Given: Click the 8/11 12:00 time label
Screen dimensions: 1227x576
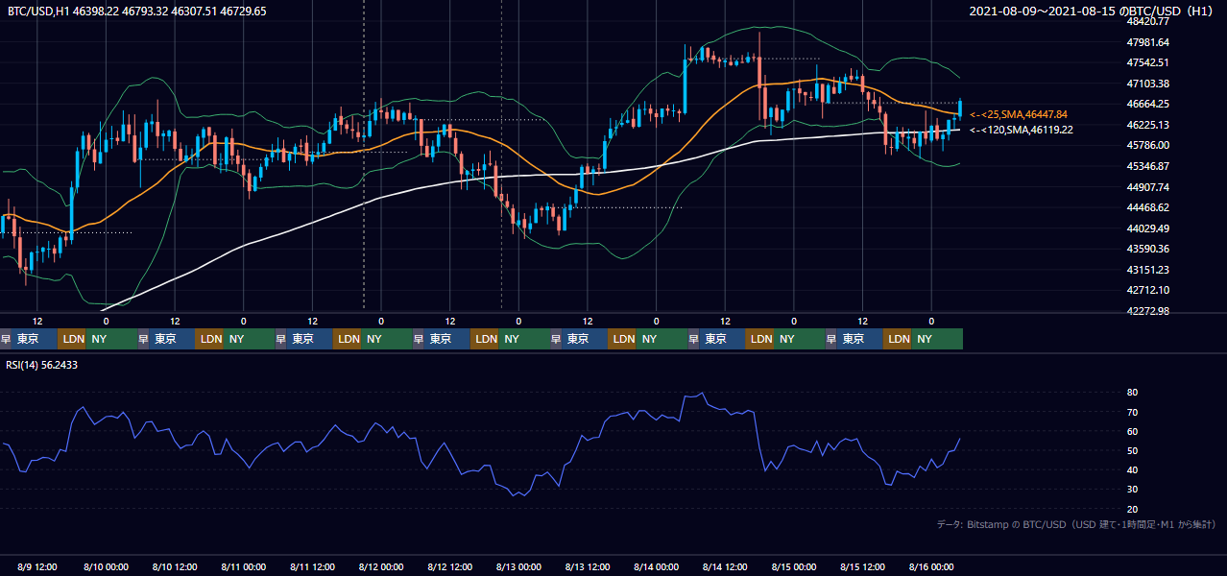Looking at the screenshot, I should 312,566.
